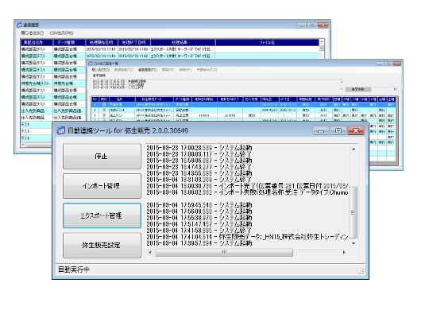Click the log's scroll up arrow

pyautogui.click(x=354, y=149)
